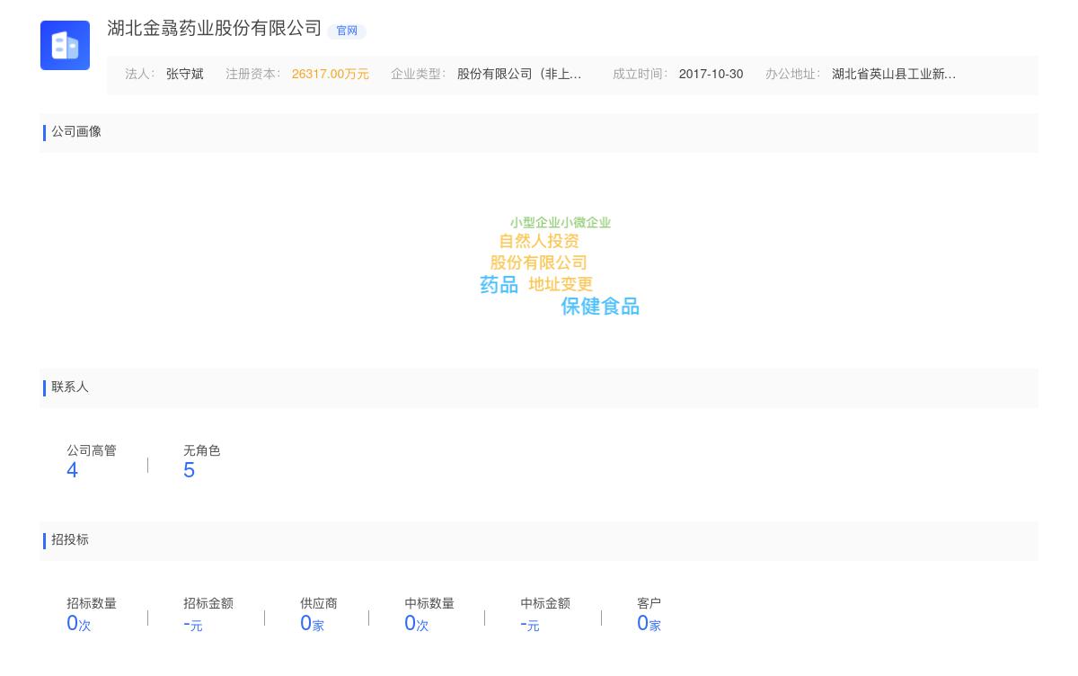This screenshot has height=676, width=1078.
Task: Open 供应商 count 0家
Action: point(312,623)
